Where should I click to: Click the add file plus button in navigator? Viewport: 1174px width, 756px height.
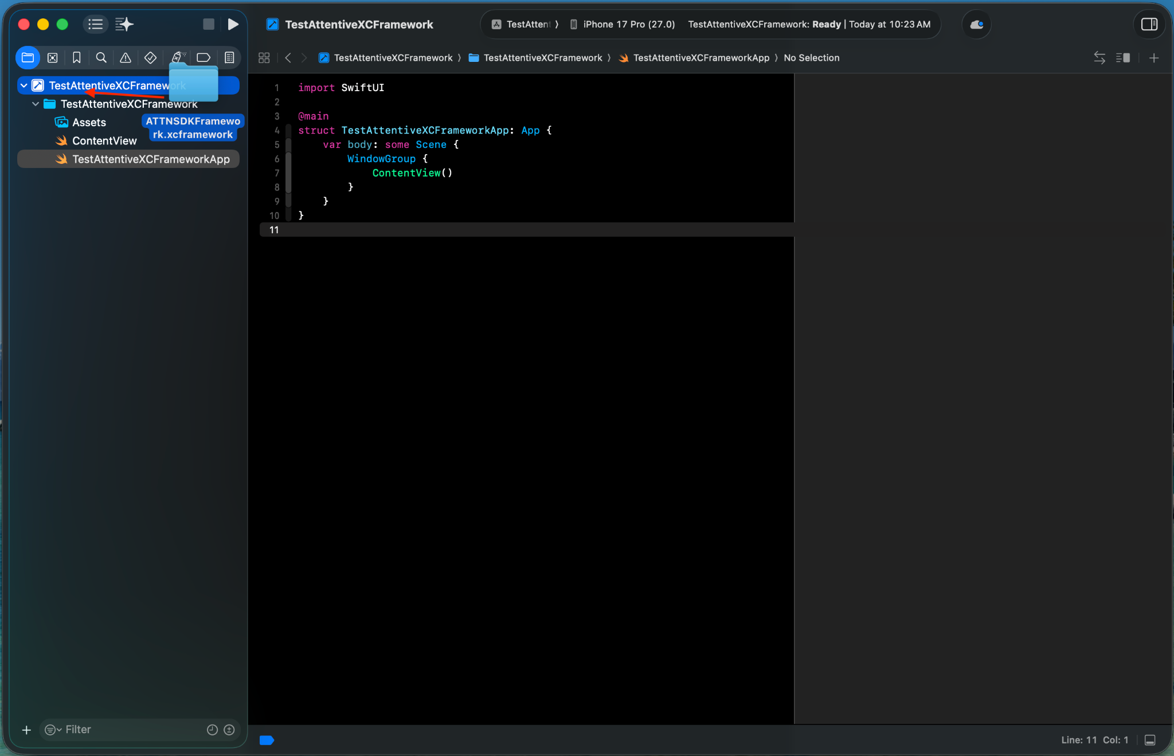(26, 730)
